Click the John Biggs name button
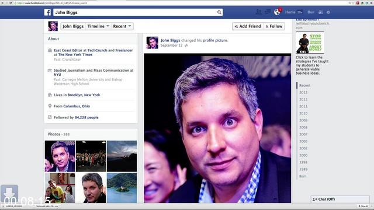The height and width of the screenshot is (210, 374). (73, 26)
